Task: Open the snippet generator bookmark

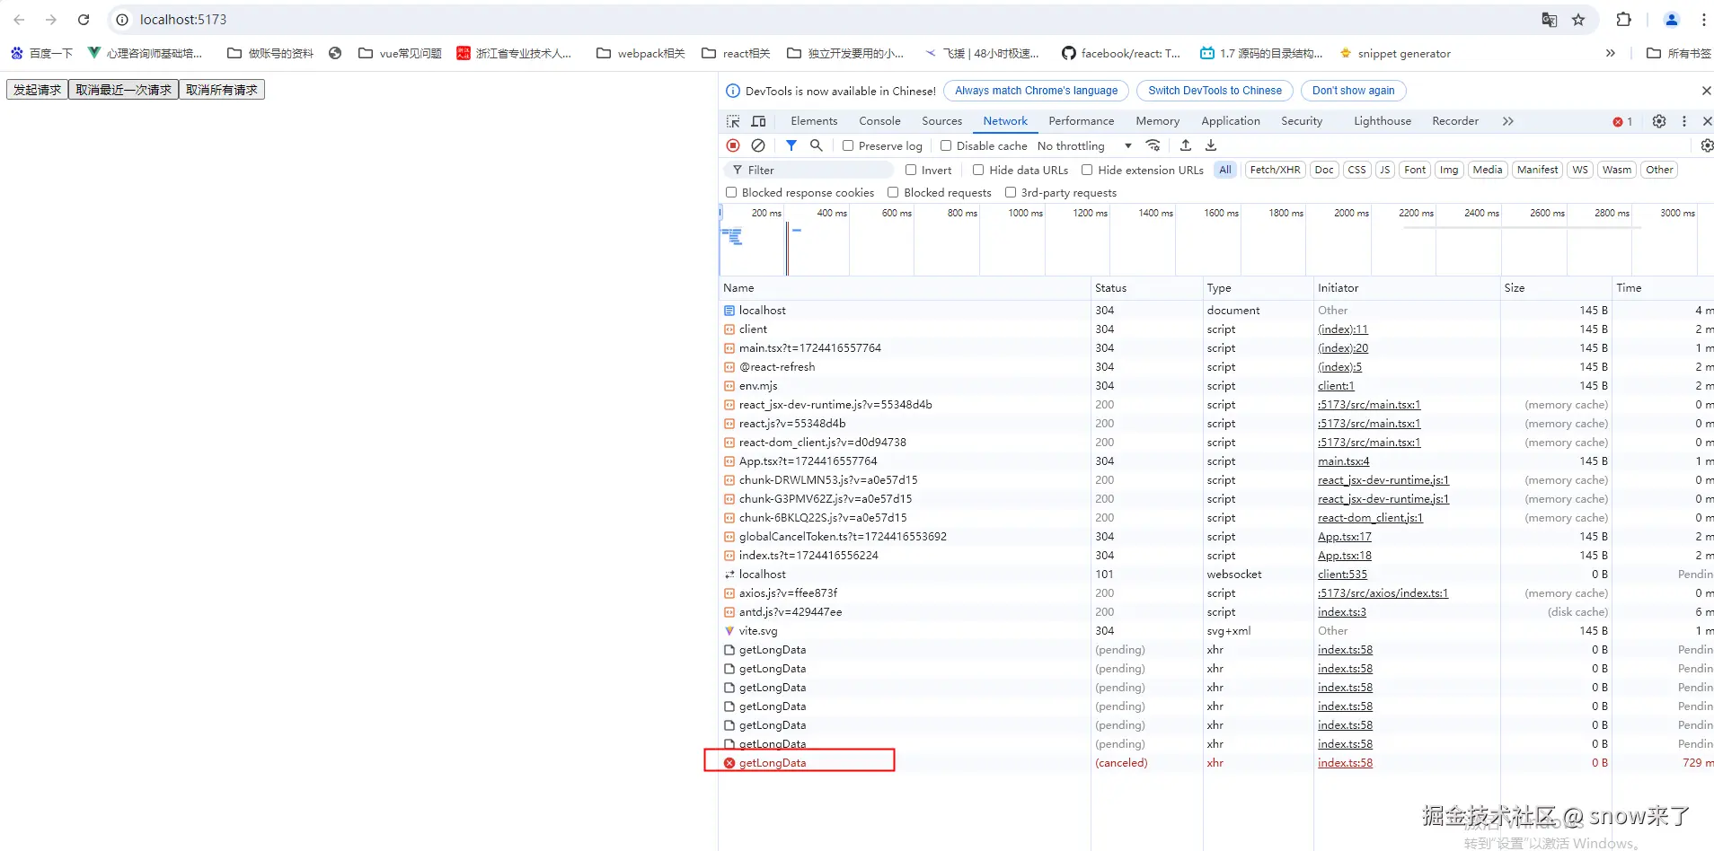Action: [x=1395, y=54]
